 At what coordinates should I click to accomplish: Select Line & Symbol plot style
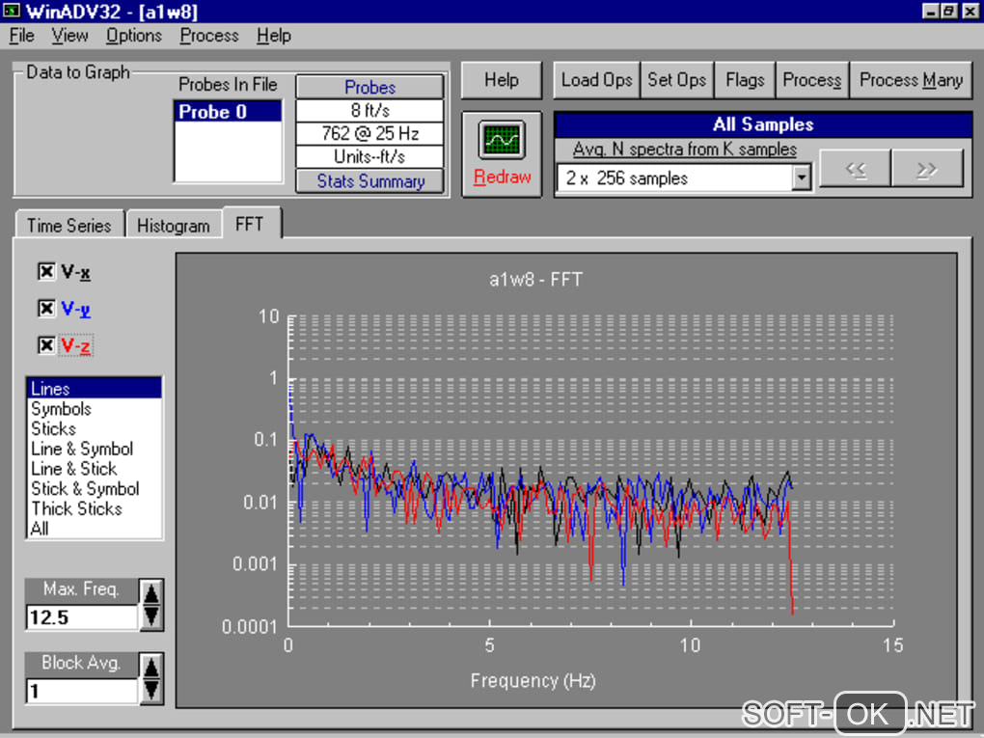pos(82,449)
